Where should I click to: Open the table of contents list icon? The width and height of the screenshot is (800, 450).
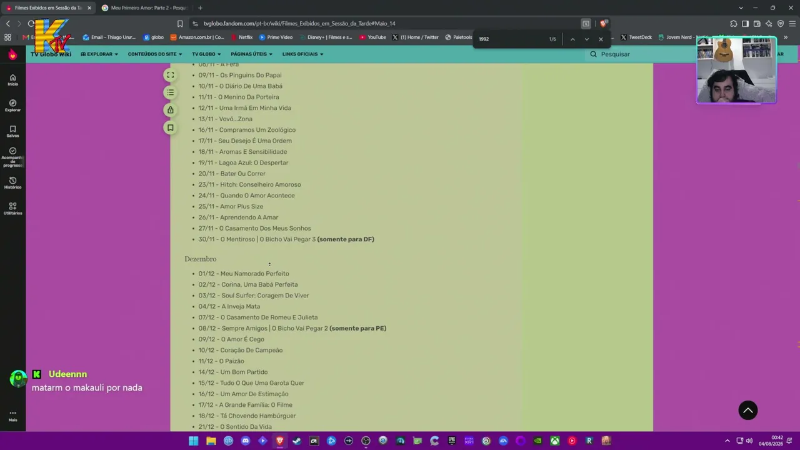(170, 92)
